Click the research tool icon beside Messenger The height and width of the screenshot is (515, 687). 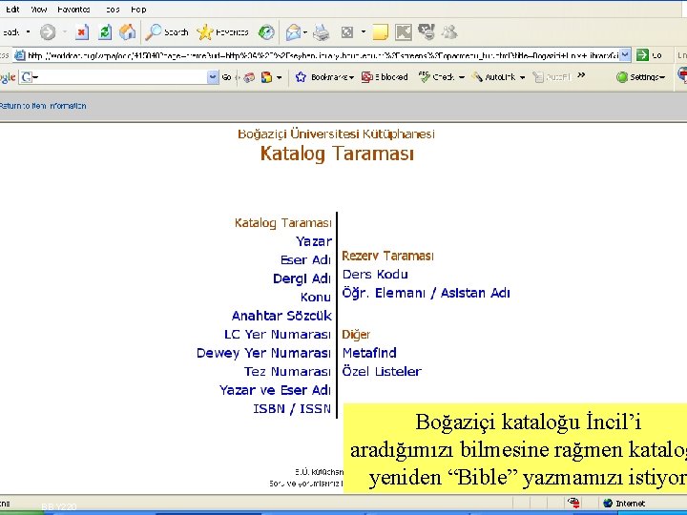427,32
